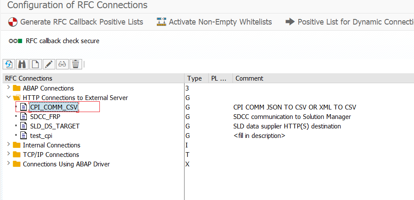Click the Create new connection page icon
414x200 pixels.
tap(35, 64)
